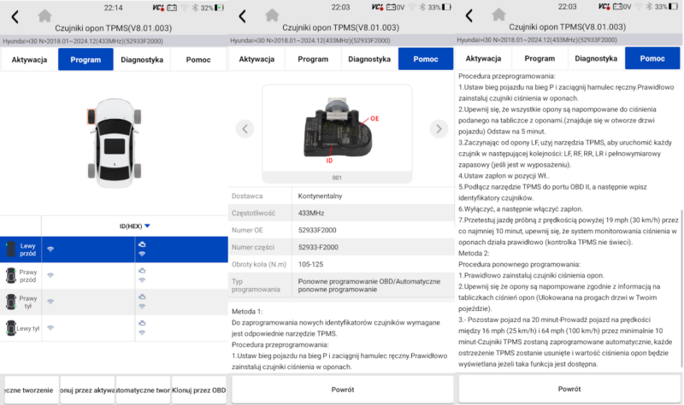Open Diagnostyka tab on the Program screen
Screen dimensions: 684x405
point(142,60)
